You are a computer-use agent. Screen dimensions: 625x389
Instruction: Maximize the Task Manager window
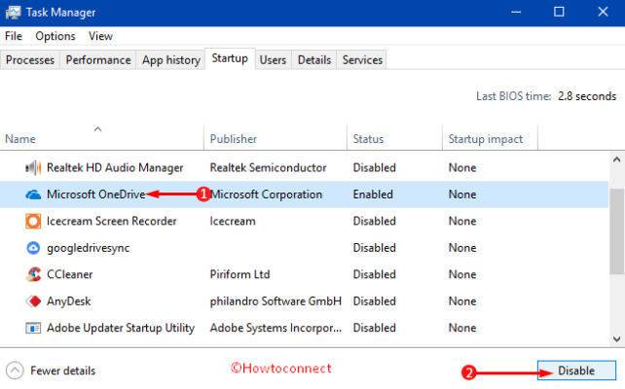pyautogui.click(x=559, y=13)
